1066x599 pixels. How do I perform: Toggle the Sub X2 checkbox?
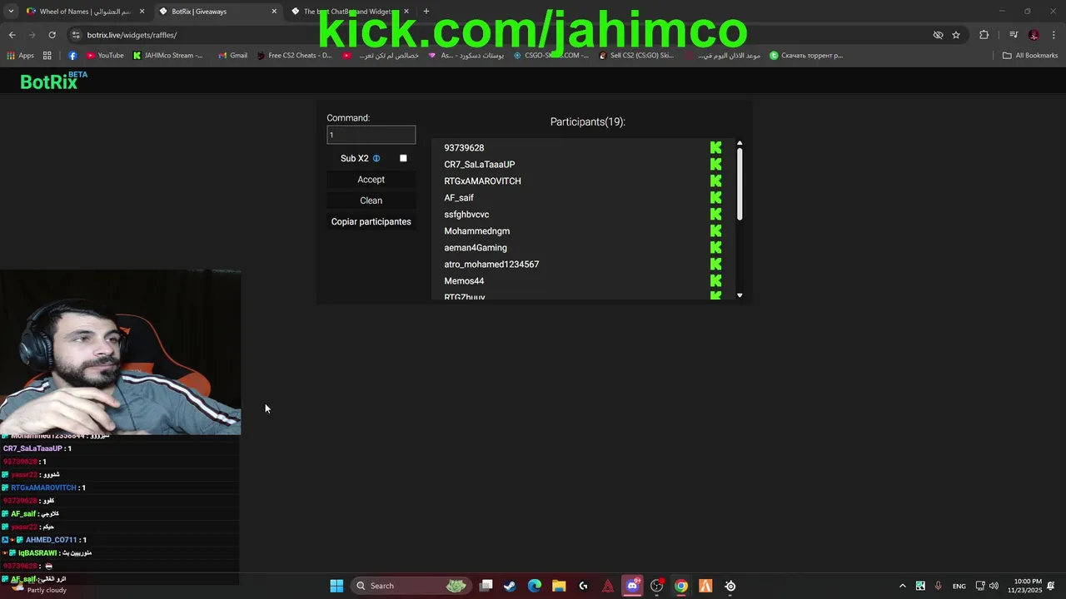click(403, 158)
